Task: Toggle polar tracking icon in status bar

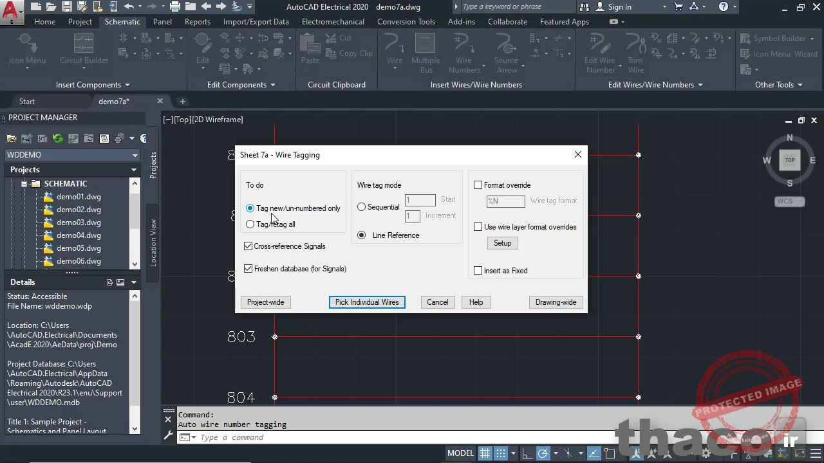Action: coord(543,453)
